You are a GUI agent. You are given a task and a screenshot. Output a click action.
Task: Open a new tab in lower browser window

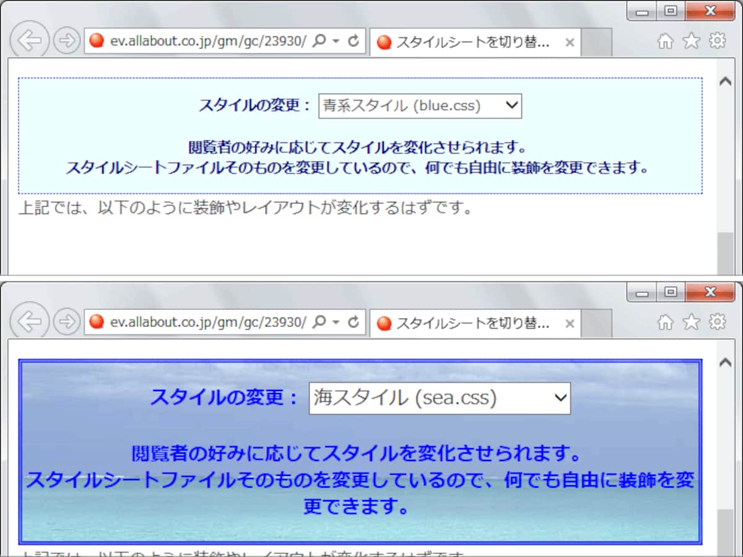point(597,323)
